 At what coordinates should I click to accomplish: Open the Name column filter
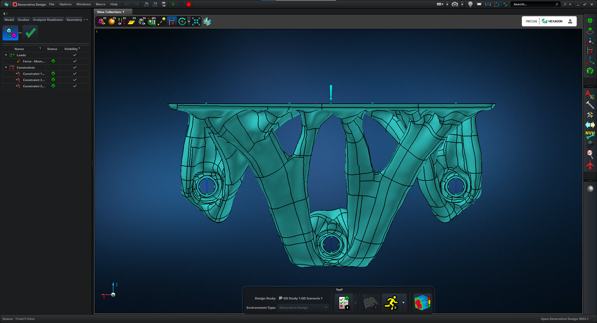coord(40,49)
